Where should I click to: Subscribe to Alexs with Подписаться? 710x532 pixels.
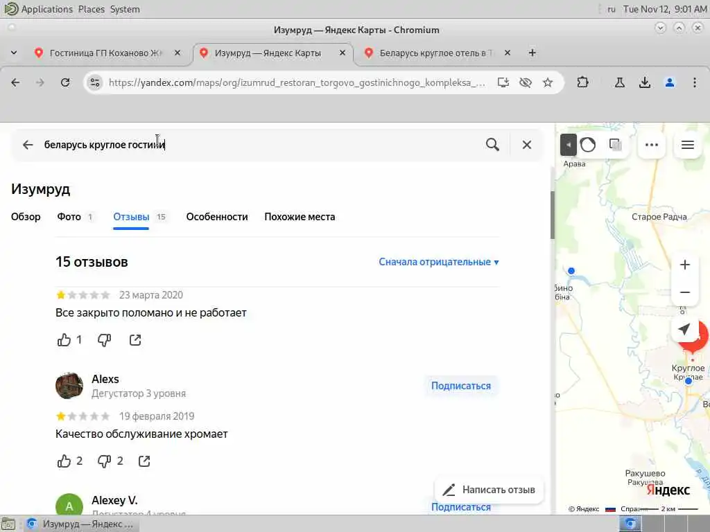[x=461, y=386]
